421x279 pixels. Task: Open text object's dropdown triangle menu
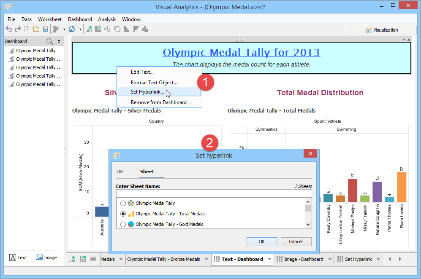pyautogui.click(x=404, y=40)
